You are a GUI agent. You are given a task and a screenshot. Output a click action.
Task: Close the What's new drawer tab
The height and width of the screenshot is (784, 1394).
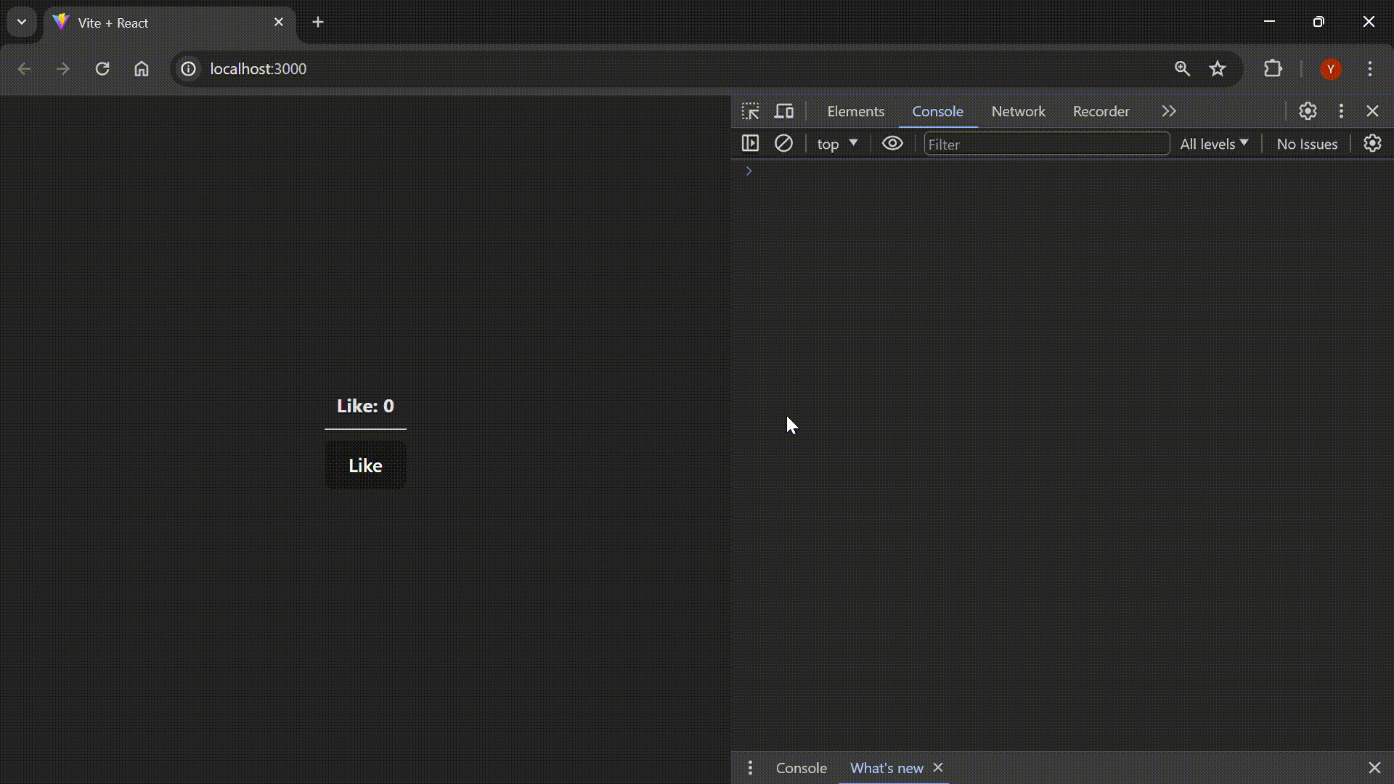pyautogui.click(x=938, y=767)
